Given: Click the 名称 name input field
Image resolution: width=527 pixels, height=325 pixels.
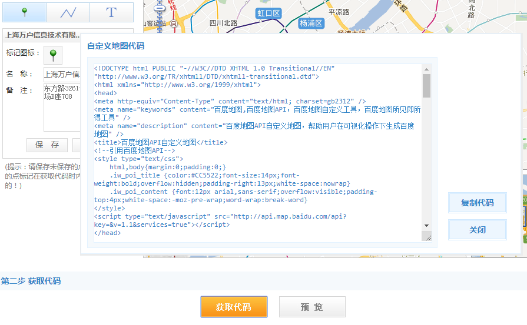Looking at the screenshot, I should click(62, 75).
